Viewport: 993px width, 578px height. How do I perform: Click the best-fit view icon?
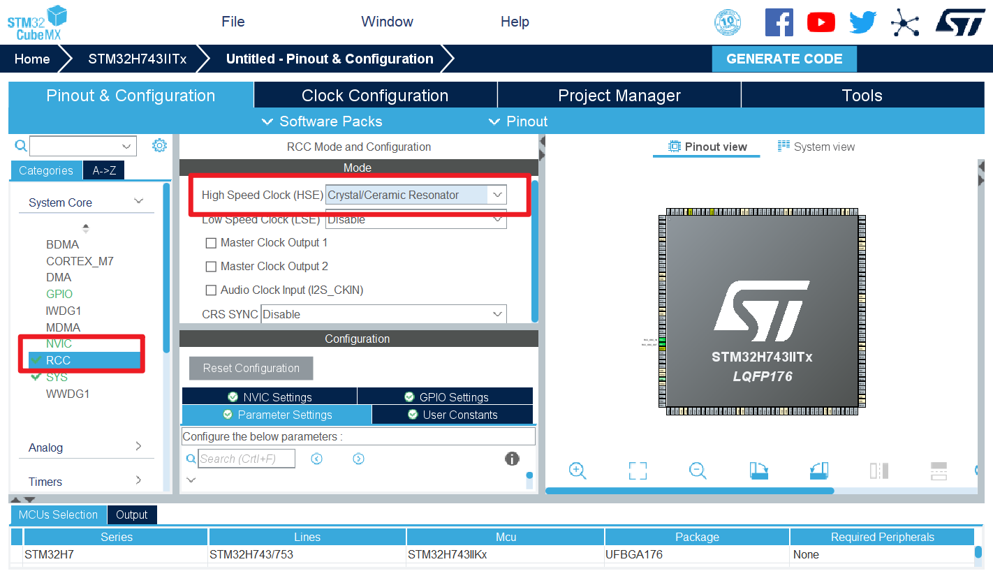pyautogui.click(x=638, y=470)
